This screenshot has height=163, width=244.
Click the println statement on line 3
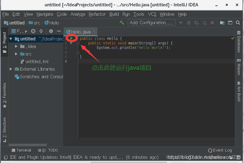pyautogui.click(x=133, y=48)
